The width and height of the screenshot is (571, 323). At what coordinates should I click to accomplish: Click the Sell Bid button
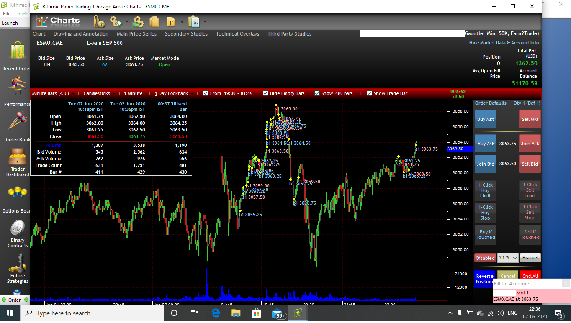[x=530, y=164]
